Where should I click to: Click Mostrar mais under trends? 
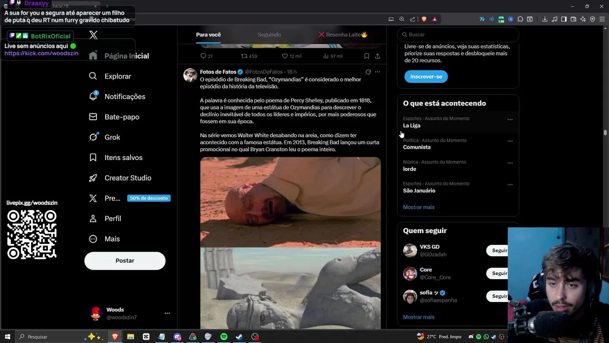(419, 207)
